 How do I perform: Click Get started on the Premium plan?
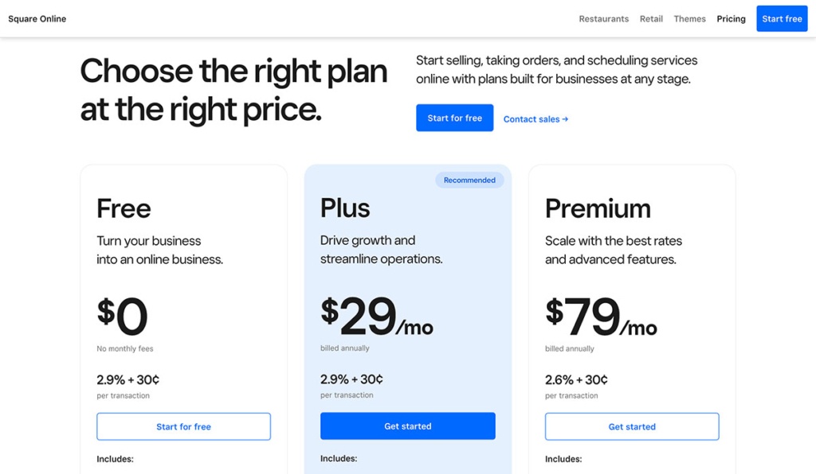(631, 426)
